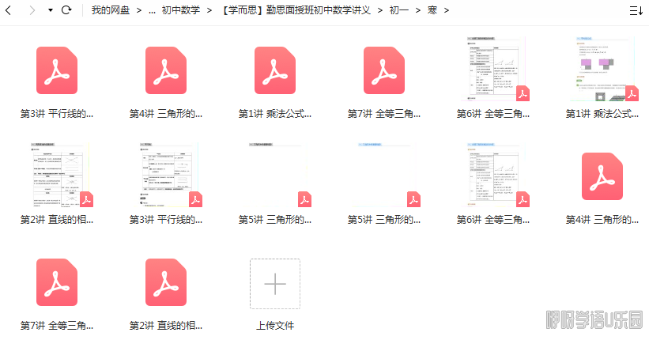Select 第3讲 平行线 file with thumbnail preview

[x=166, y=176]
